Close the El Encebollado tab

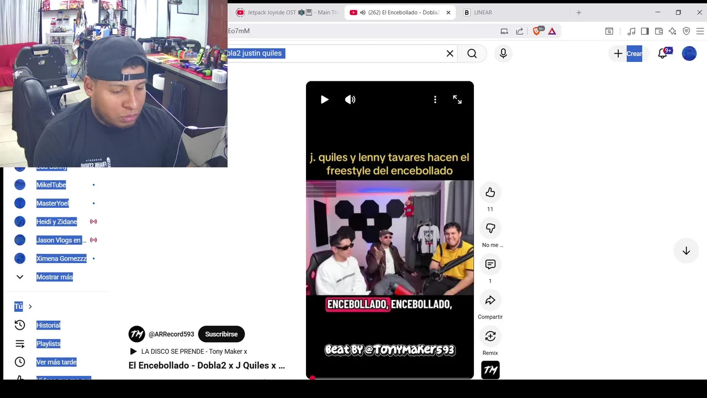coord(449,12)
